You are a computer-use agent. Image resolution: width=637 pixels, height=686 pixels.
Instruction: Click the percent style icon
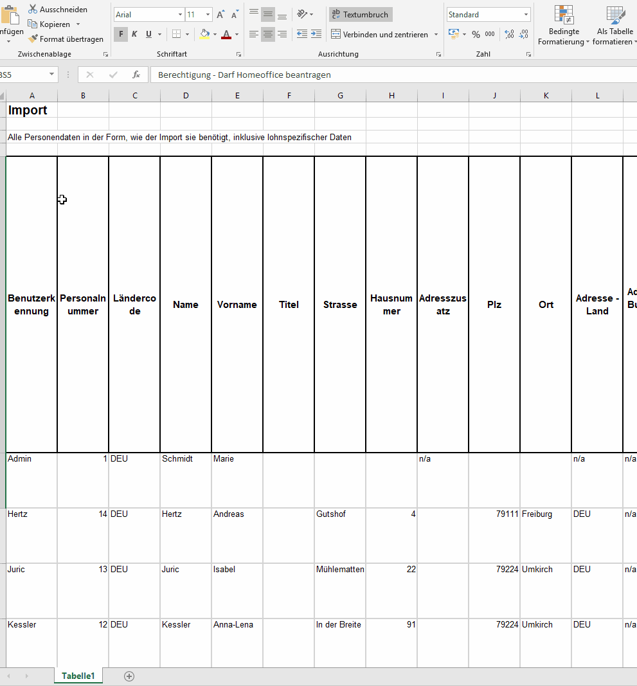[476, 34]
